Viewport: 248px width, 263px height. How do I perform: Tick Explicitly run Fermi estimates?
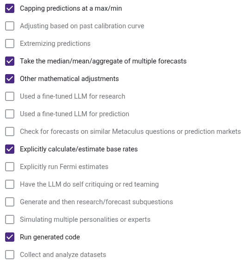[10, 167]
